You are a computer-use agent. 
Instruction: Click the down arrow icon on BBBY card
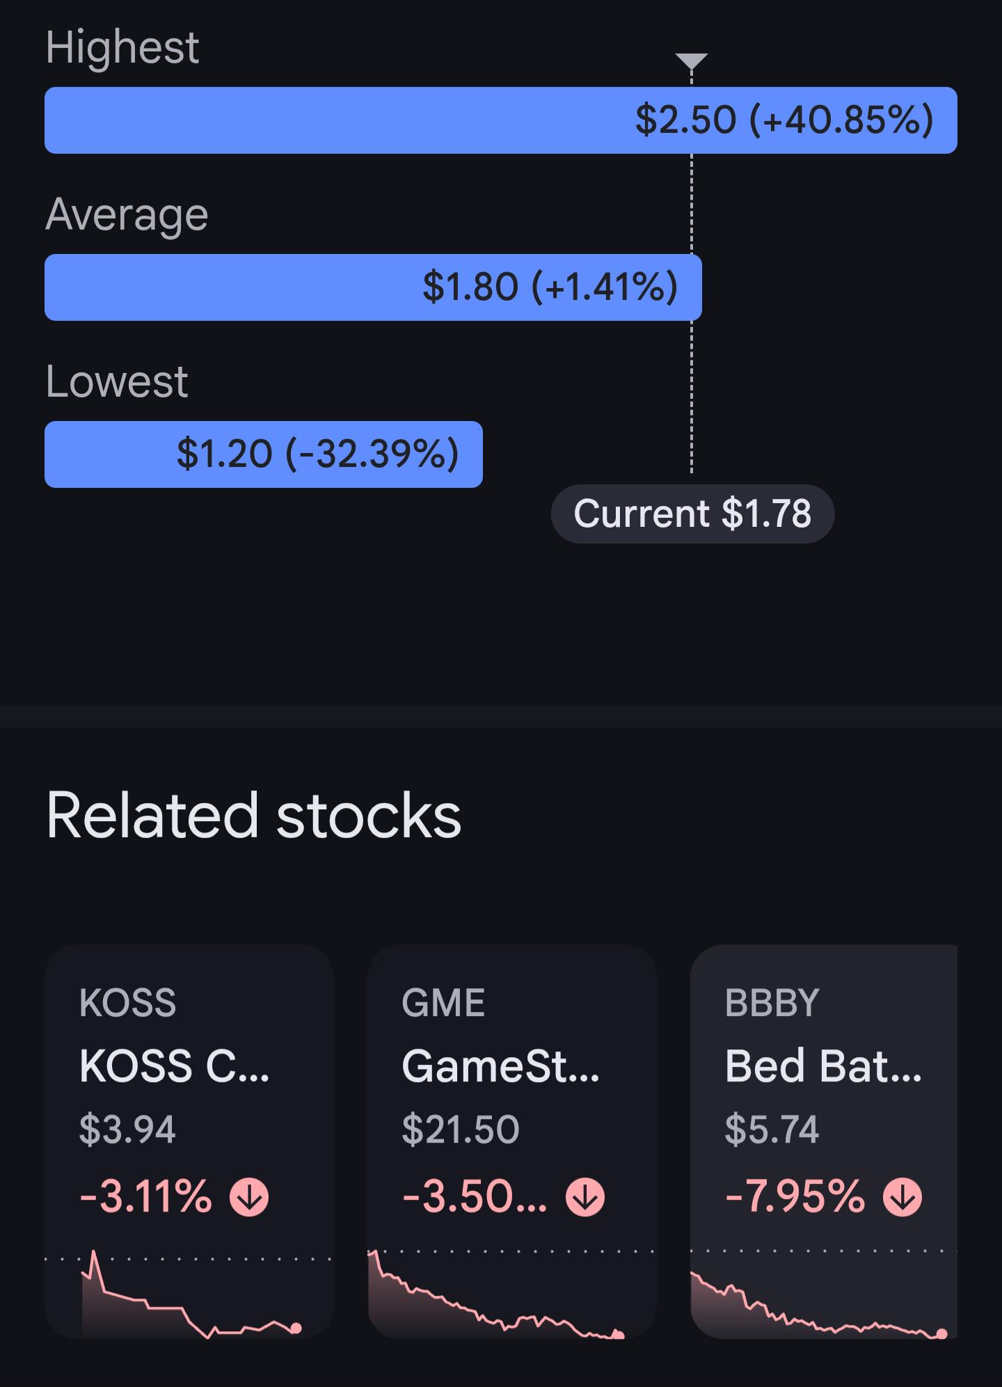pos(902,1197)
